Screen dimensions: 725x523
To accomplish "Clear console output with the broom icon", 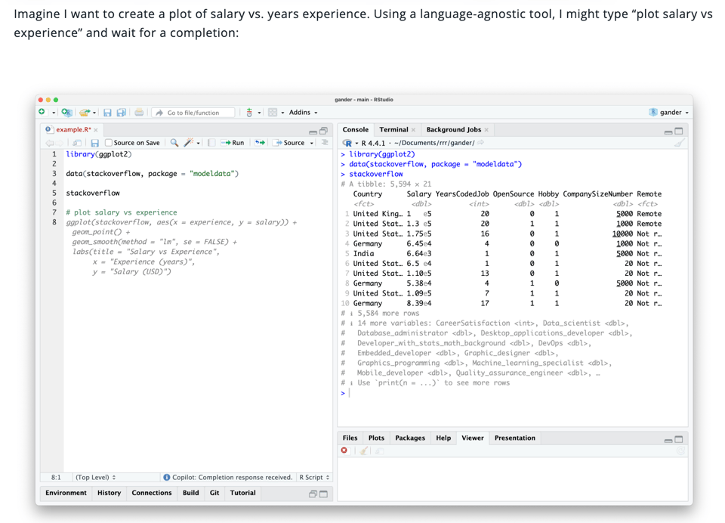I will [x=679, y=141].
